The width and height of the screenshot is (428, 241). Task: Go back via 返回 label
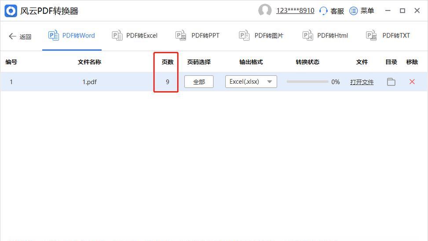(26, 37)
